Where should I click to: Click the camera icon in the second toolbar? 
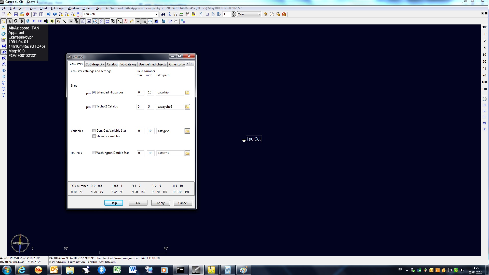[x=46, y=21]
